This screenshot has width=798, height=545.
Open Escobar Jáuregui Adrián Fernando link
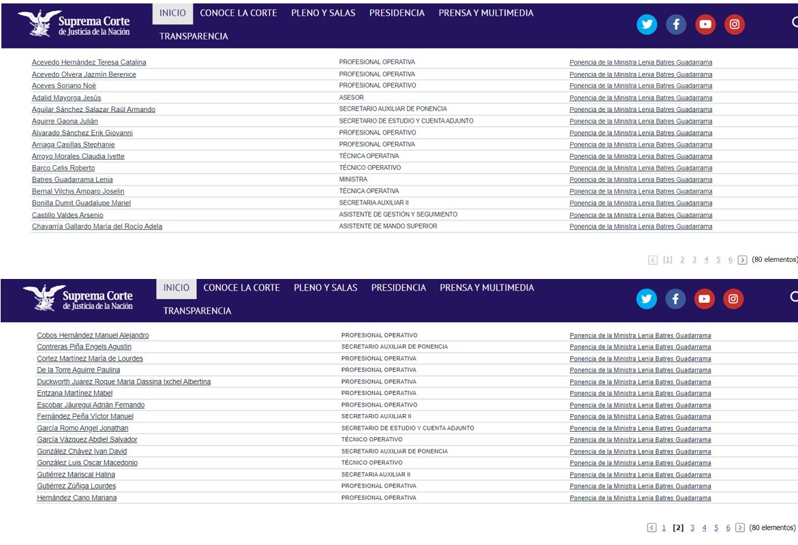pos(91,405)
